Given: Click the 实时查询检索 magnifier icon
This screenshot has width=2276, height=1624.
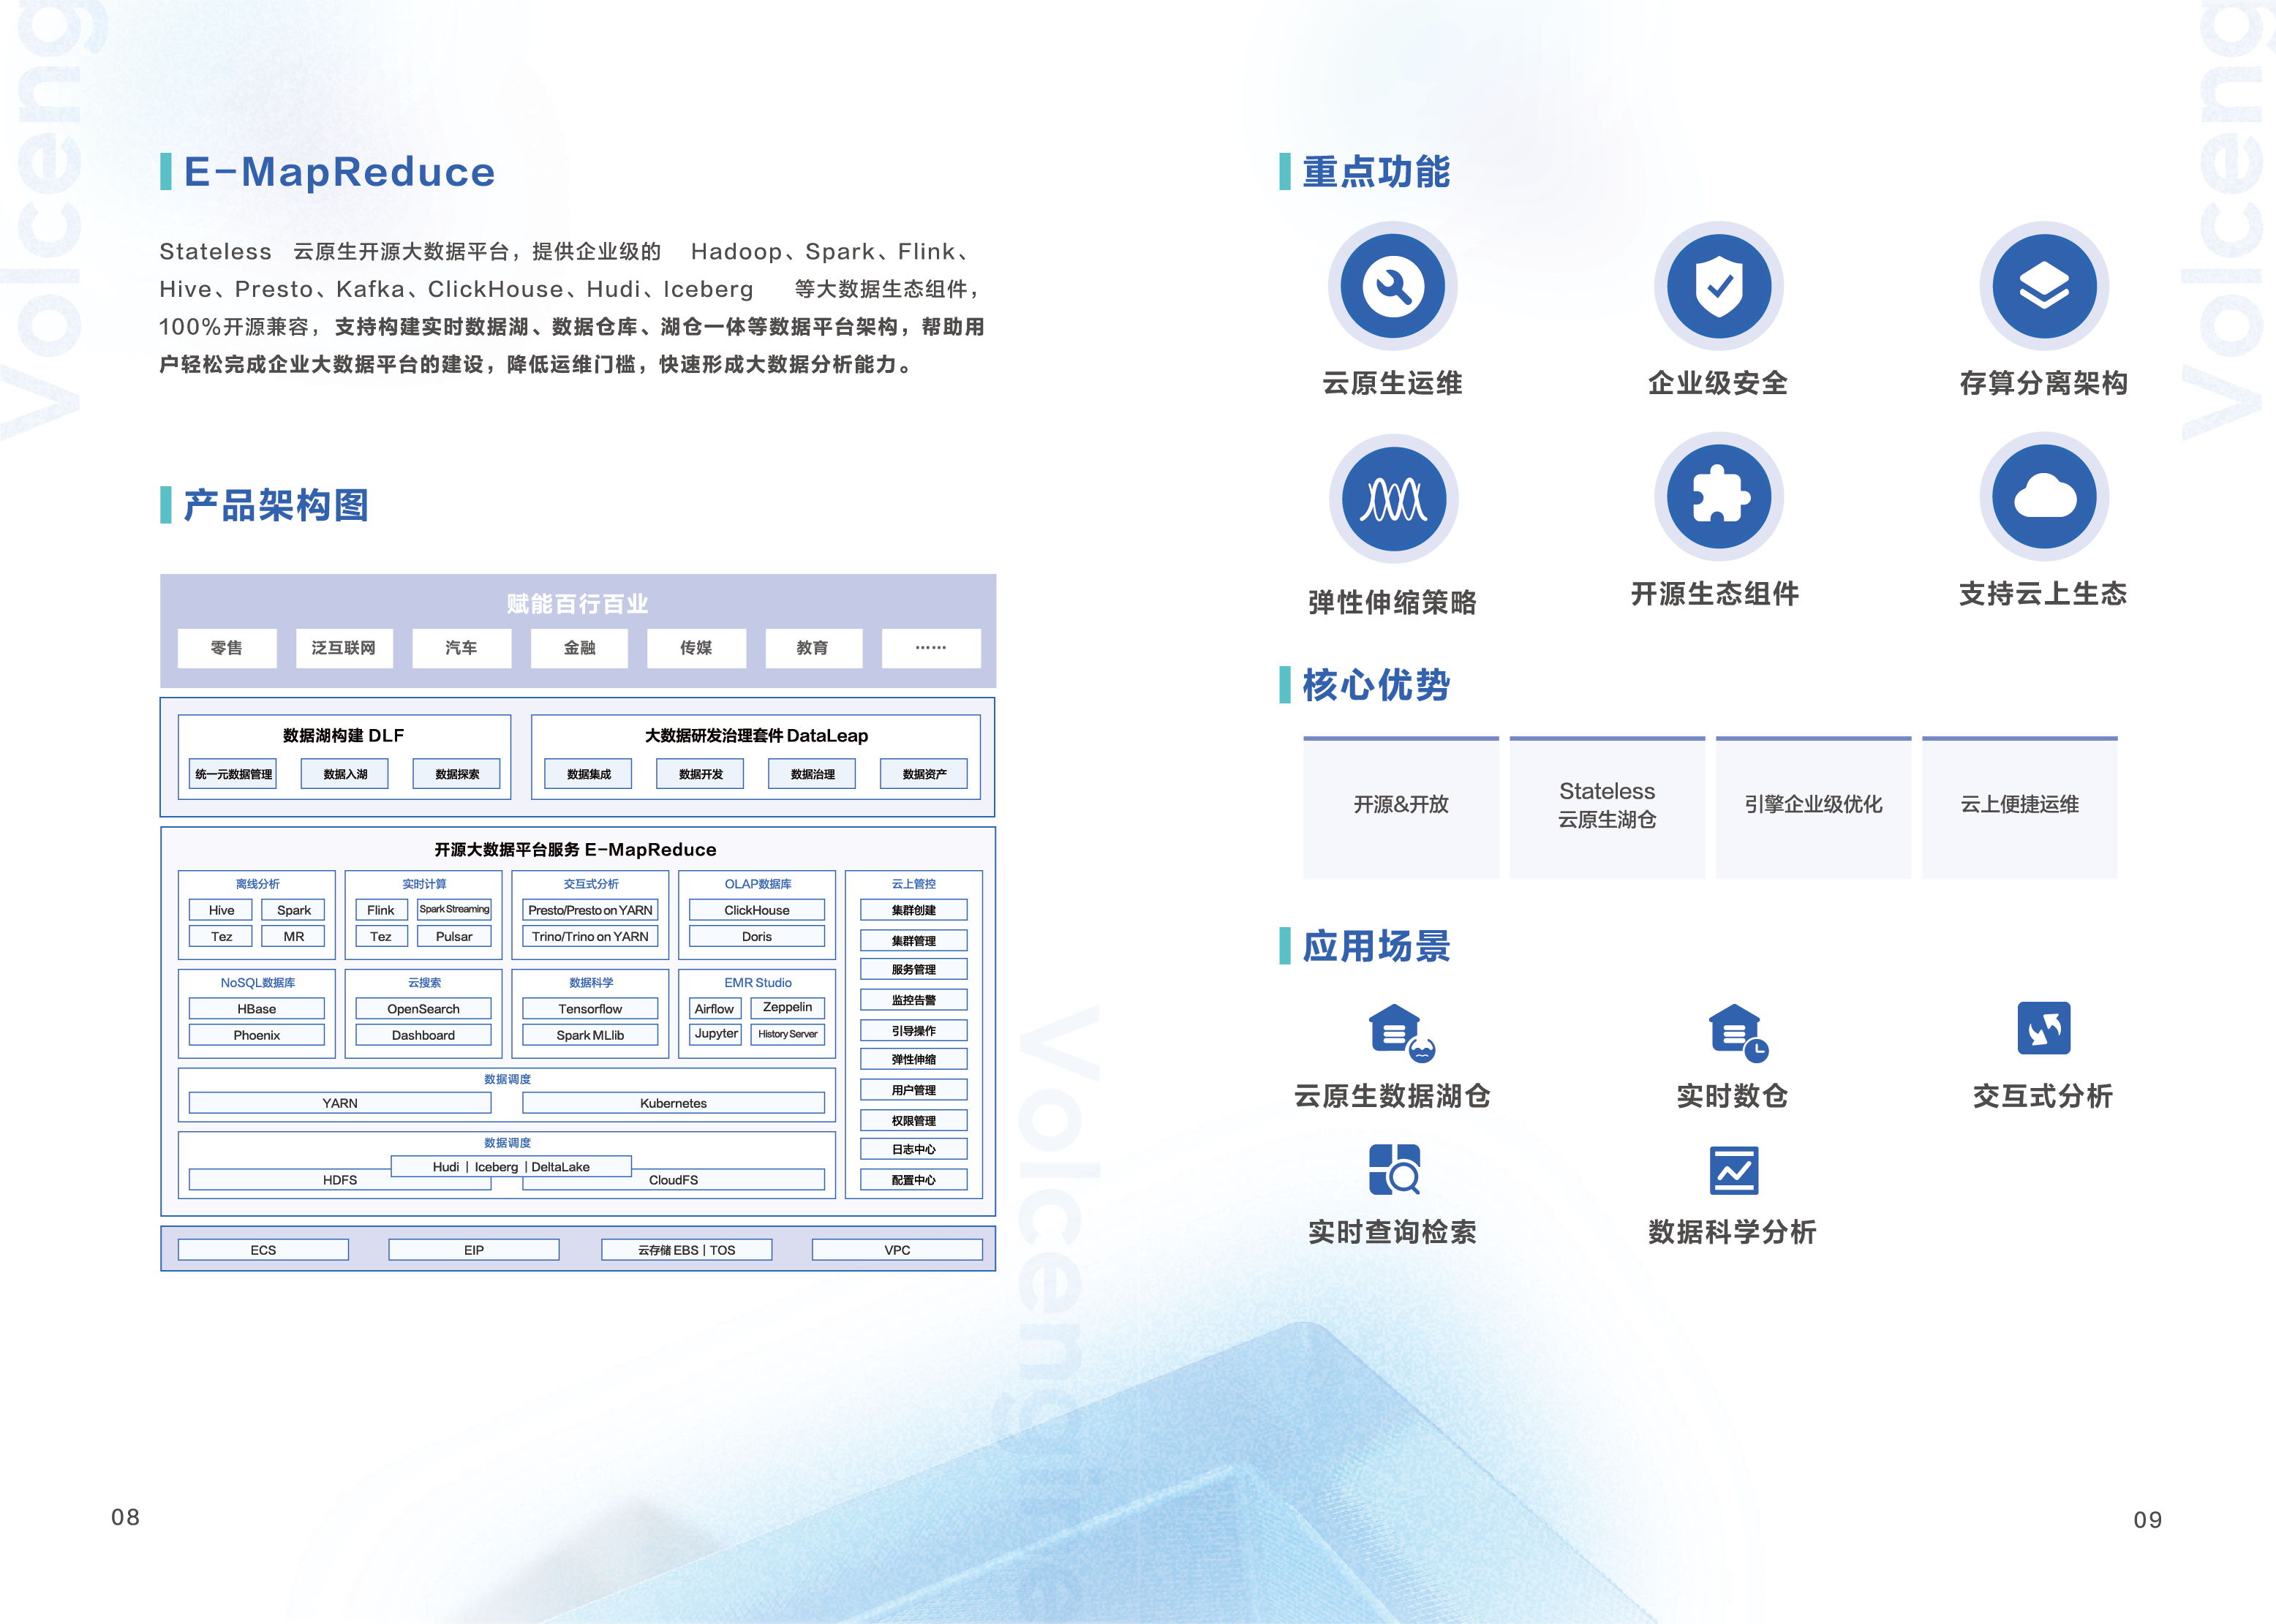Looking at the screenshot, I should (x=1394, y=1170).
